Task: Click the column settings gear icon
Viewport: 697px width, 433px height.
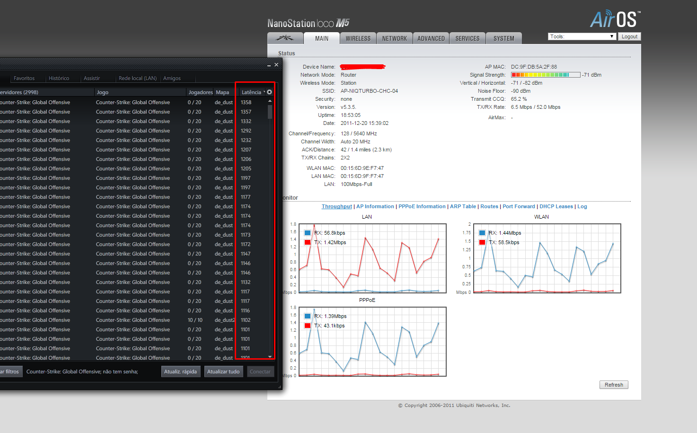Action: pos(270,92)
